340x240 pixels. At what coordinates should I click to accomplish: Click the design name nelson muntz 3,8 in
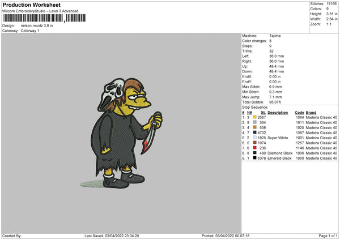coord(37,25)
